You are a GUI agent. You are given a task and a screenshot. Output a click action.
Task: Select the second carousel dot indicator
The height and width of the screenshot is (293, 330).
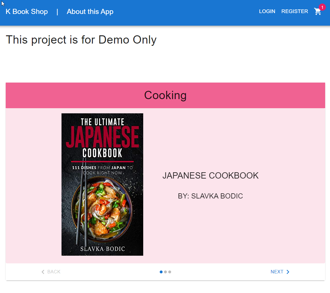click(165, 272)
